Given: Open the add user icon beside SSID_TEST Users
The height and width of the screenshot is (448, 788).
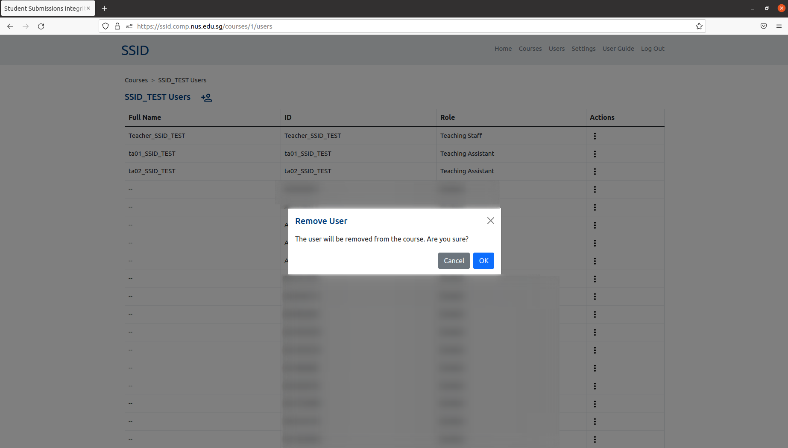Looking at the screenshot, I should pos(206,97).
